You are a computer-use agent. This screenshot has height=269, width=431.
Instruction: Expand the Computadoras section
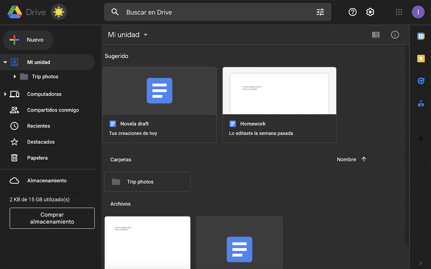[5, 94]
